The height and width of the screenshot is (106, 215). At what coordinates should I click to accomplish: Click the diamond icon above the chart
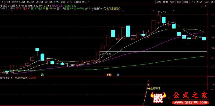click(x=202, y=6)
